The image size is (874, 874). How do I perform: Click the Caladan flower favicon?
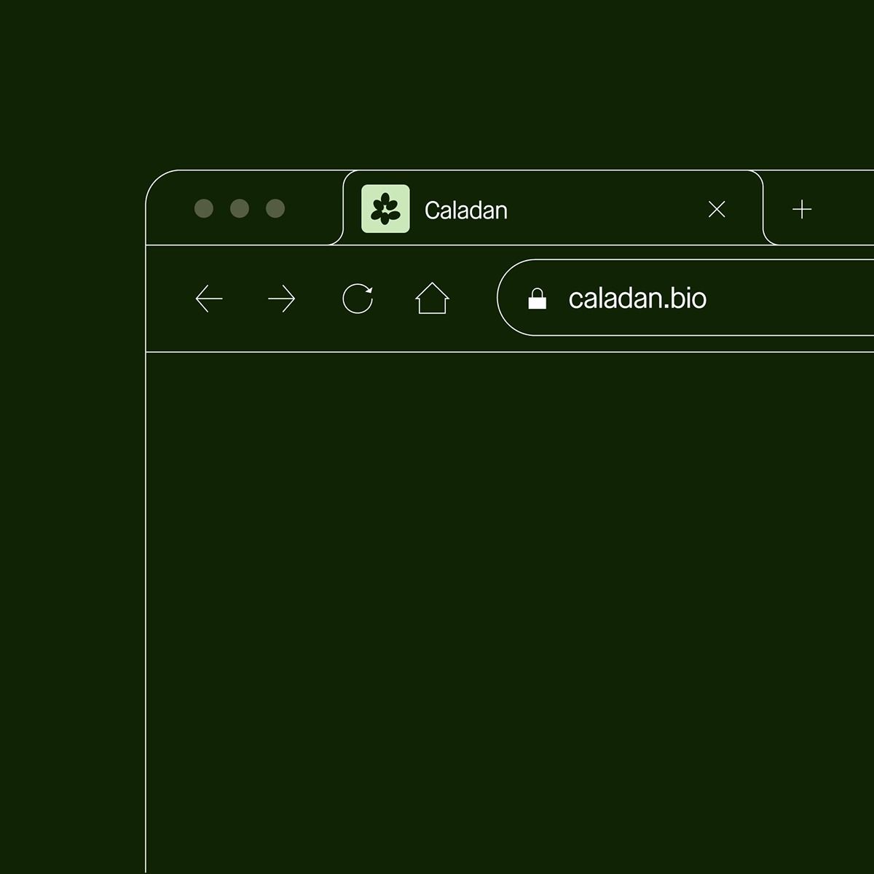385,209
